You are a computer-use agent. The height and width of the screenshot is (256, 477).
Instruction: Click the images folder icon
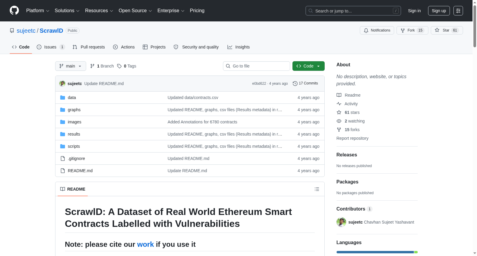click(x=63, y=122)
